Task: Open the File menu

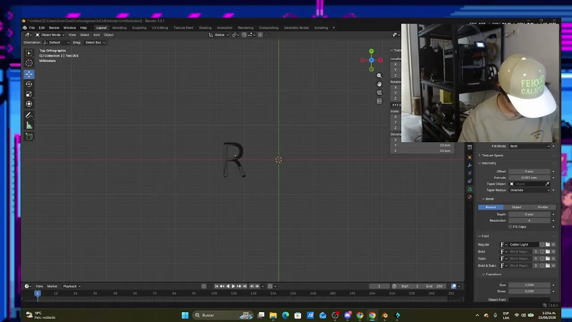Action: tap(32, 28)
